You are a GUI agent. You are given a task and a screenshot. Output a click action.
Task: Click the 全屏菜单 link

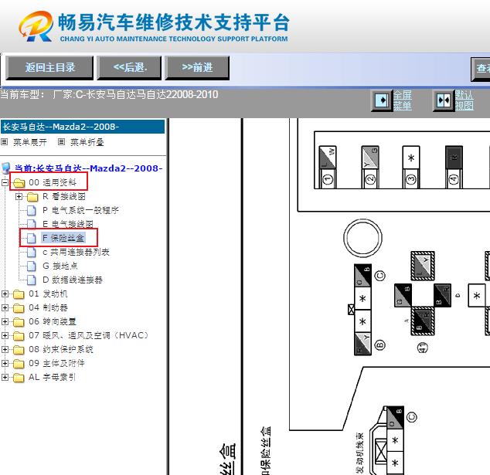click(402, 100)
